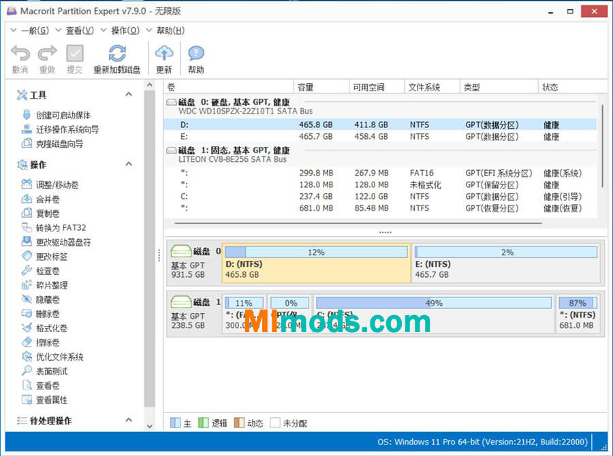Viewport: 613px width, 456px height.
Task: Select E: (NTFS) block in disk map
Action: (506, 263)
